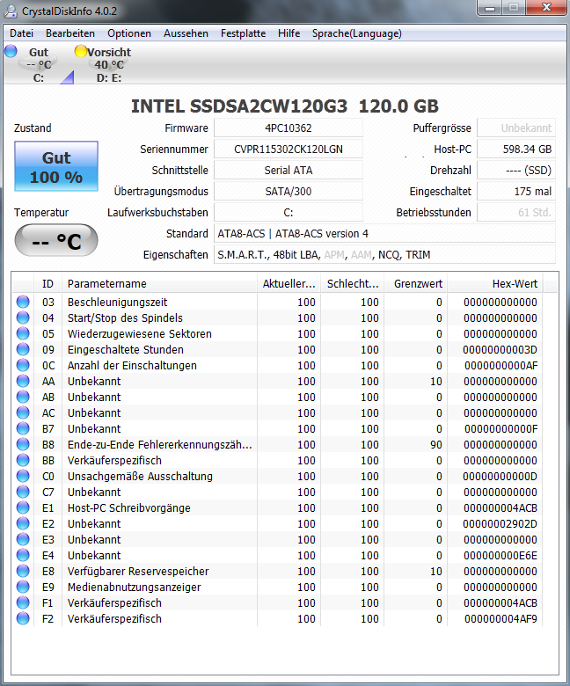
Task: Click the Aktueller... column header
Action: click(x=289, y=283)
